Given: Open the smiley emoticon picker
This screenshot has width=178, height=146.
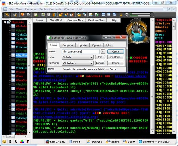Looking at the screenshot, I should pos(4,141).
